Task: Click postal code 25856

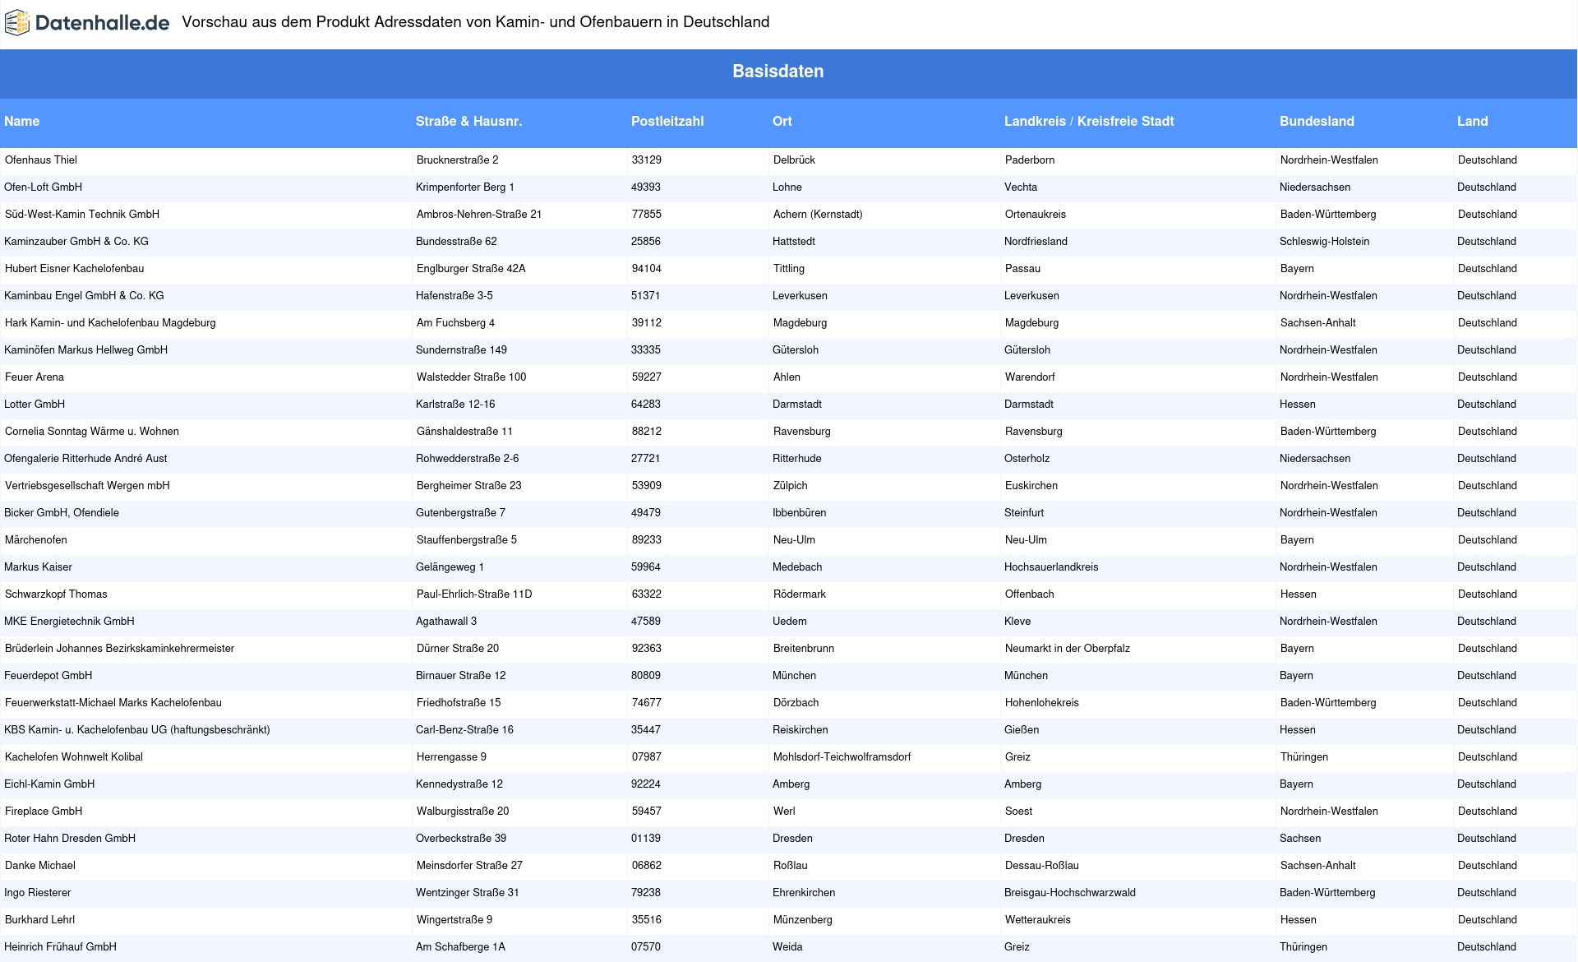Action: pos(646,242)
